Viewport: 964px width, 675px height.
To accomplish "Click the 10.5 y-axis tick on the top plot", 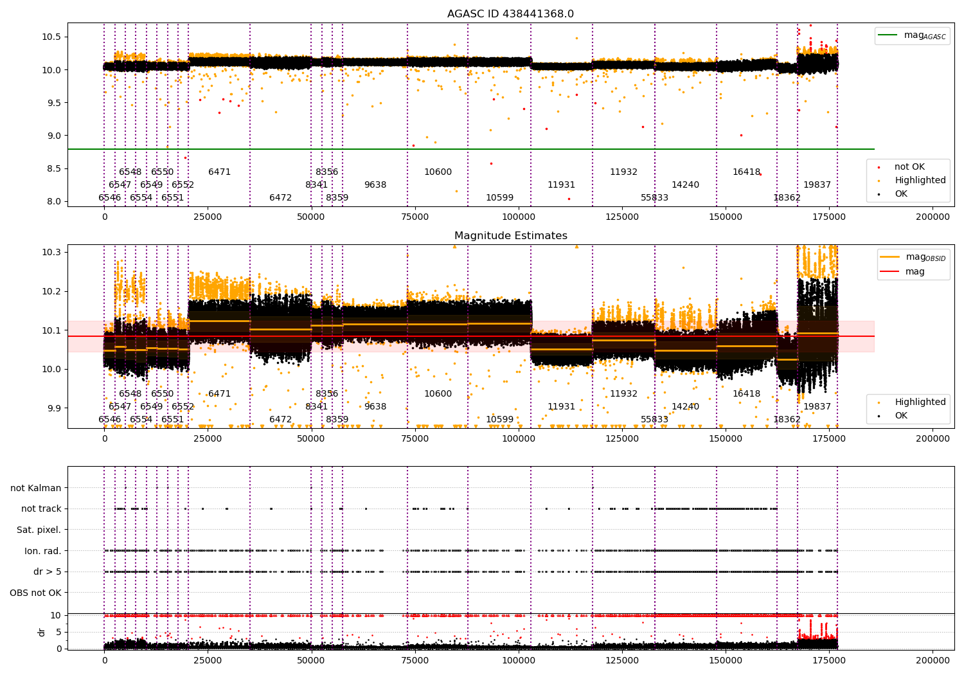I will click(x=51, y=37).
